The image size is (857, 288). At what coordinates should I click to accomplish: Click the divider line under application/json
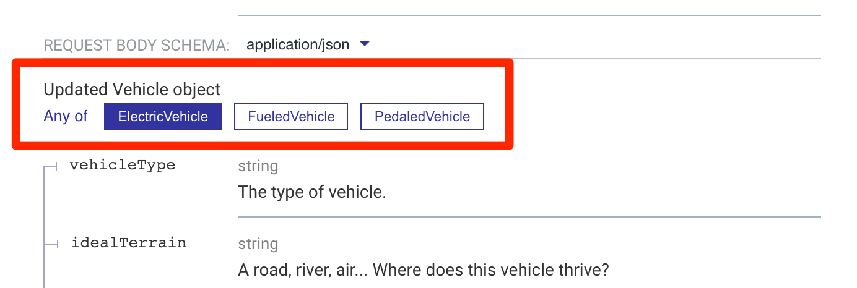529,59
